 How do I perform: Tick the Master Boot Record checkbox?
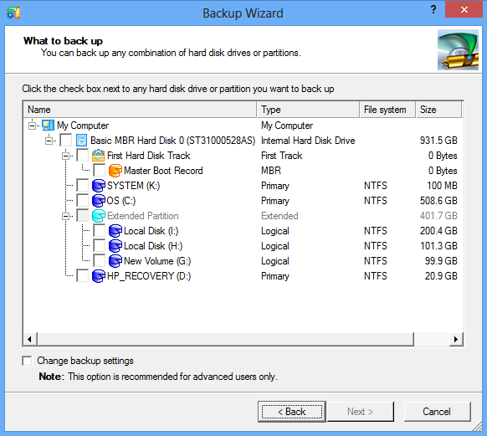(x=100, y=171)
